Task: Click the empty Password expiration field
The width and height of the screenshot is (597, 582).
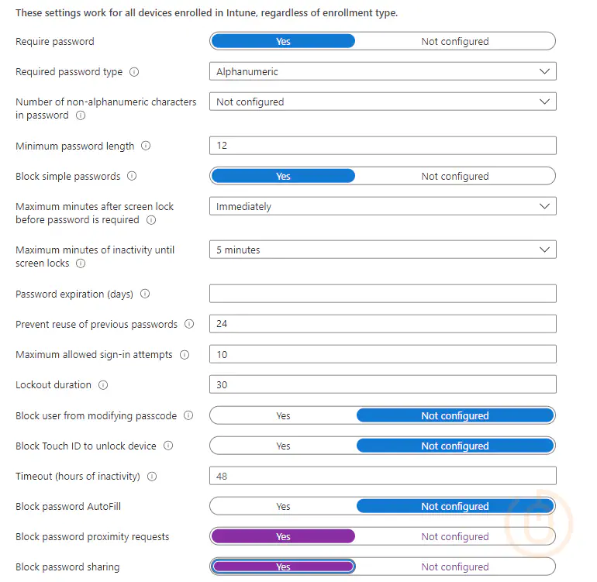Action: [383, 294]
